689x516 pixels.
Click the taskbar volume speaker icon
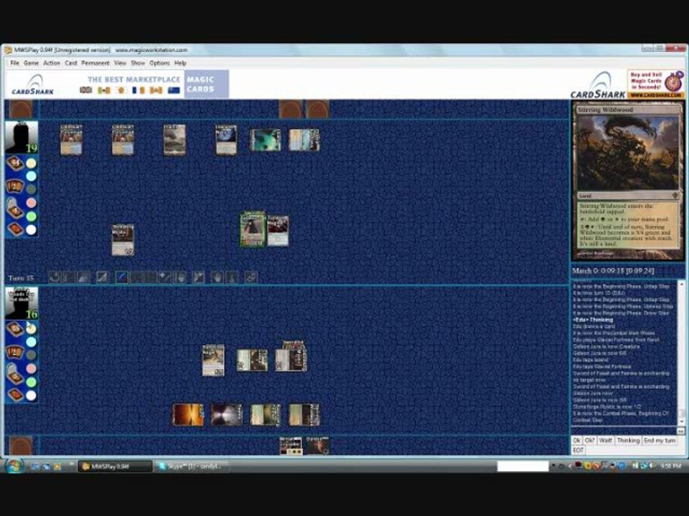652,466
